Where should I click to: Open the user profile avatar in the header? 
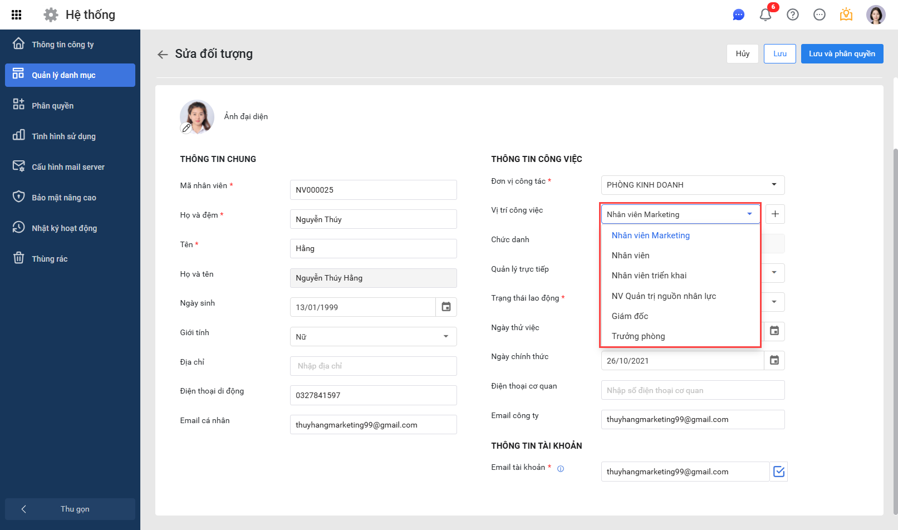876,15
